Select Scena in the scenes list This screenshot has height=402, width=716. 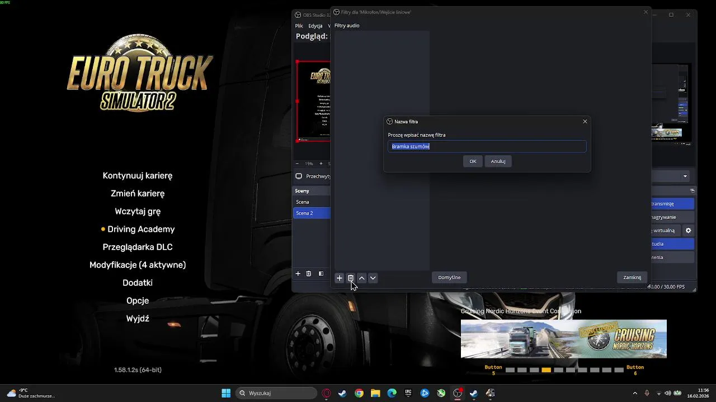click(x=312, y=202)
